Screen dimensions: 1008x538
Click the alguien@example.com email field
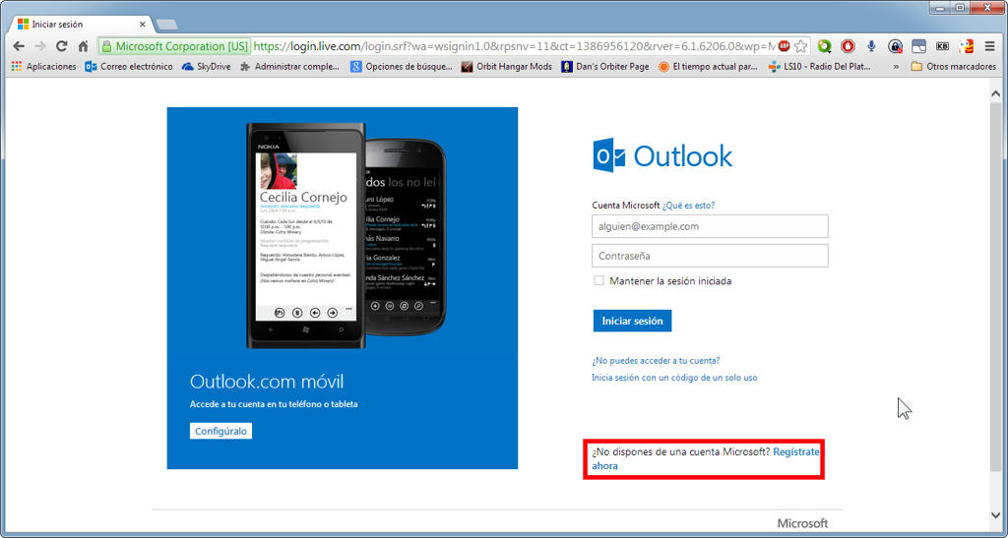point(710,226)
